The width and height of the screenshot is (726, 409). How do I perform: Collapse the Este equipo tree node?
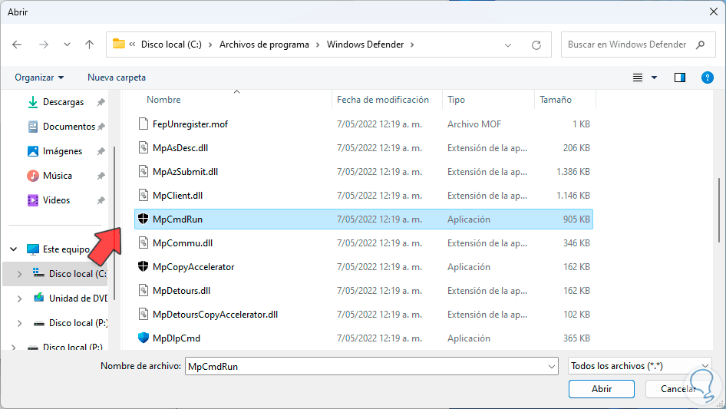(x=13, y=249)
